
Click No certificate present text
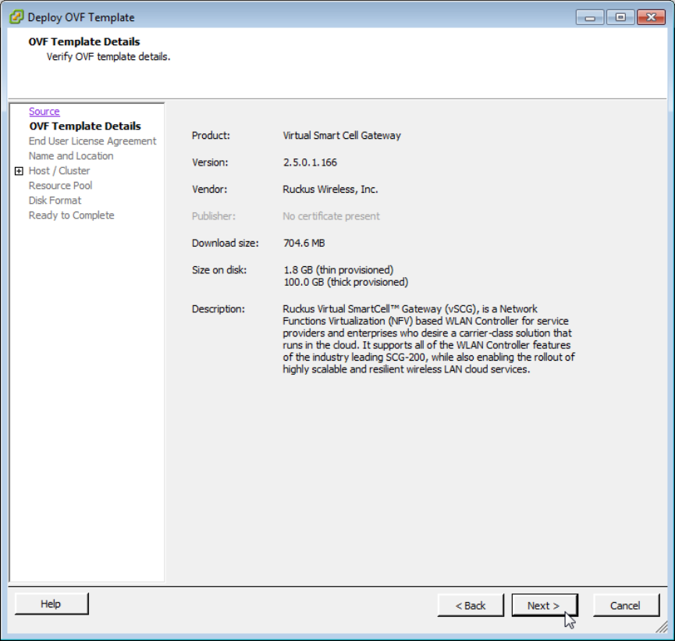(x=331, y=216)
